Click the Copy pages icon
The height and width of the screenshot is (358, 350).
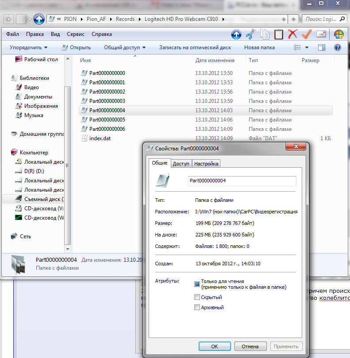click(265, 34)
